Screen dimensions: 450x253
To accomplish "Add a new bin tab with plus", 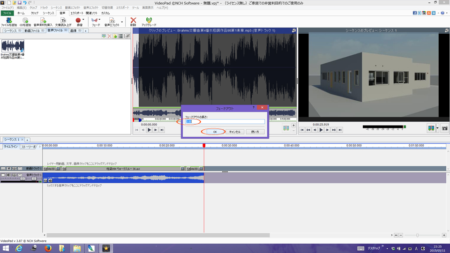I will (x=85, y=31).
